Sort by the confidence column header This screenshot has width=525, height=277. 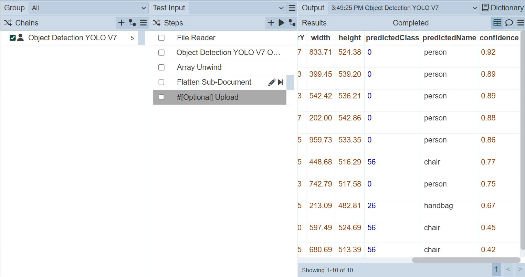coord(499,38)
